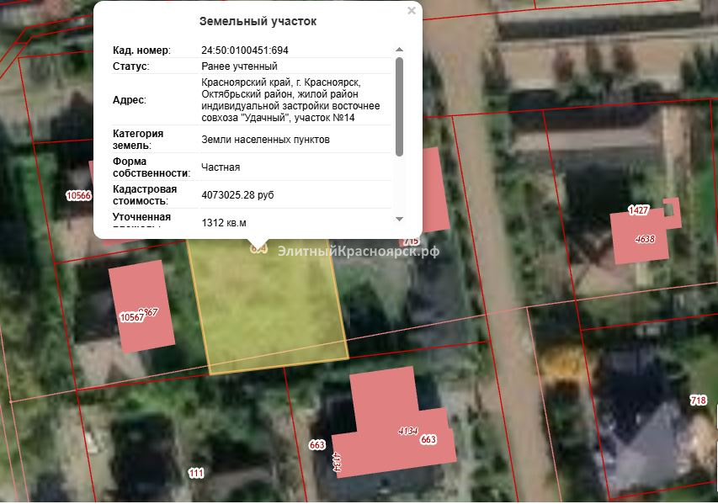Click building label 4134 in center

coord(407,431)
